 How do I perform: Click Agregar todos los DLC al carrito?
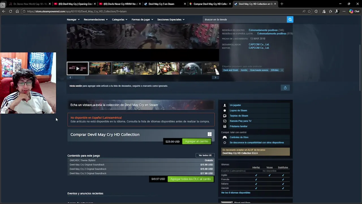point(191,179)
